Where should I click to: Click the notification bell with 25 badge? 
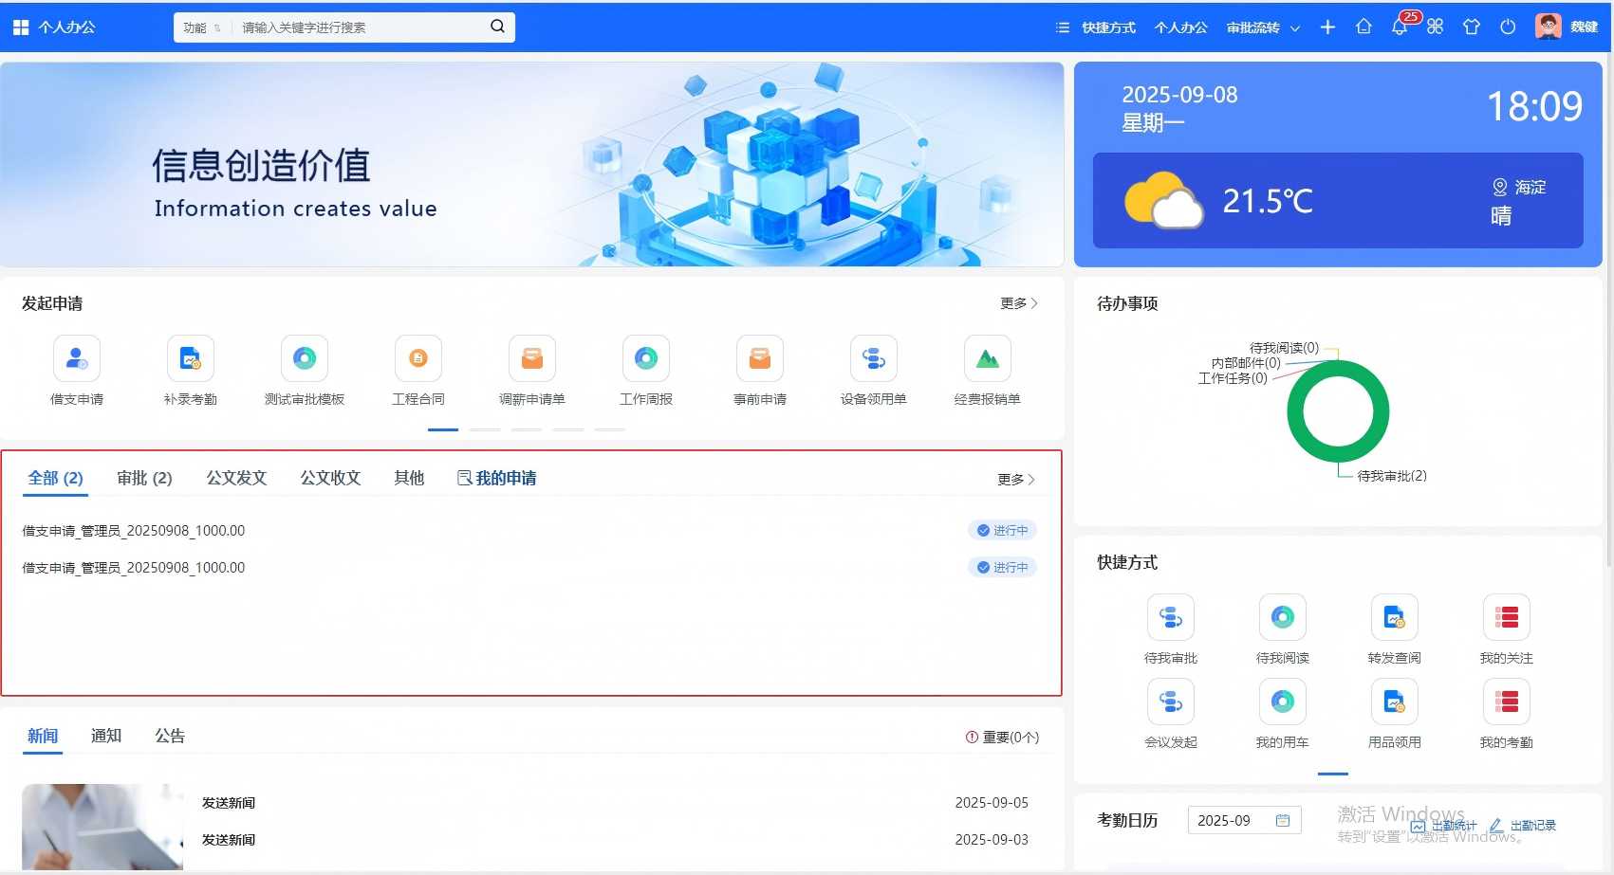(x=1400, y=27)
